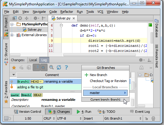This screenshot has width=164, height=125.
Task: Open the Remote Host side panel
Action: (156, 56)
